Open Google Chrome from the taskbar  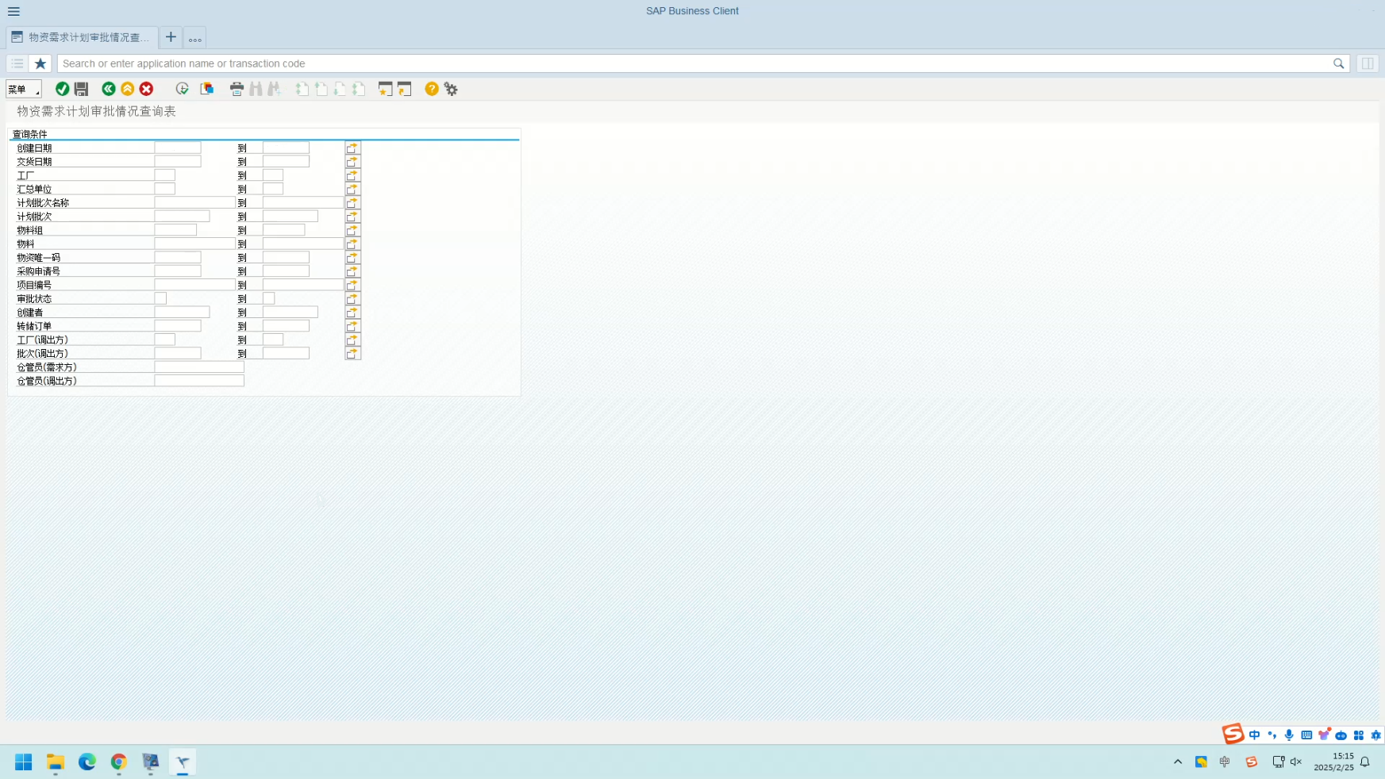(x=118, y=762)
